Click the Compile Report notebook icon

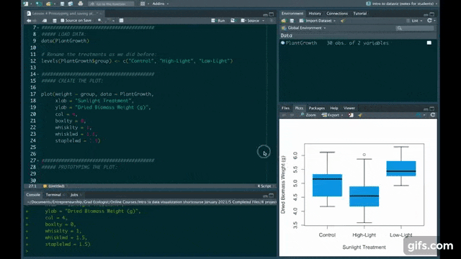coord(121,21)
